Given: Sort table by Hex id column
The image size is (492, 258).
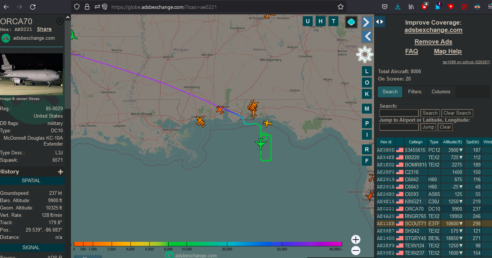Looking at the screenshot, I should [386, 142].
